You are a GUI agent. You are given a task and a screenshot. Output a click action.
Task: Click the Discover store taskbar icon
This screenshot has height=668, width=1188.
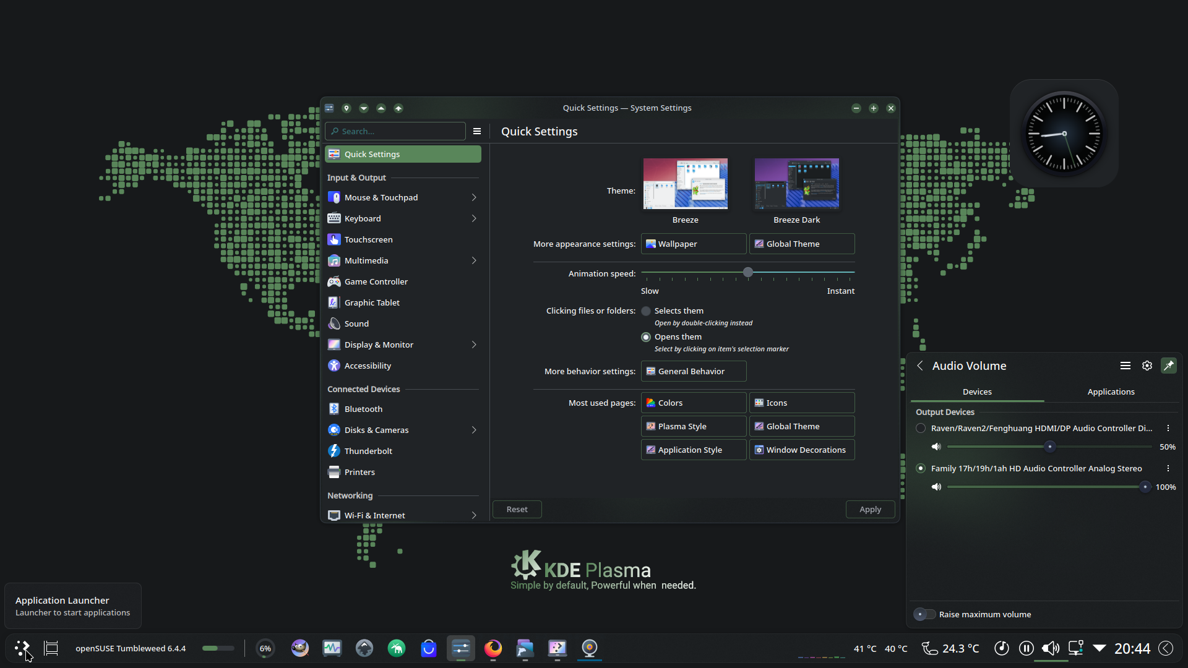(x=429, y=648)
